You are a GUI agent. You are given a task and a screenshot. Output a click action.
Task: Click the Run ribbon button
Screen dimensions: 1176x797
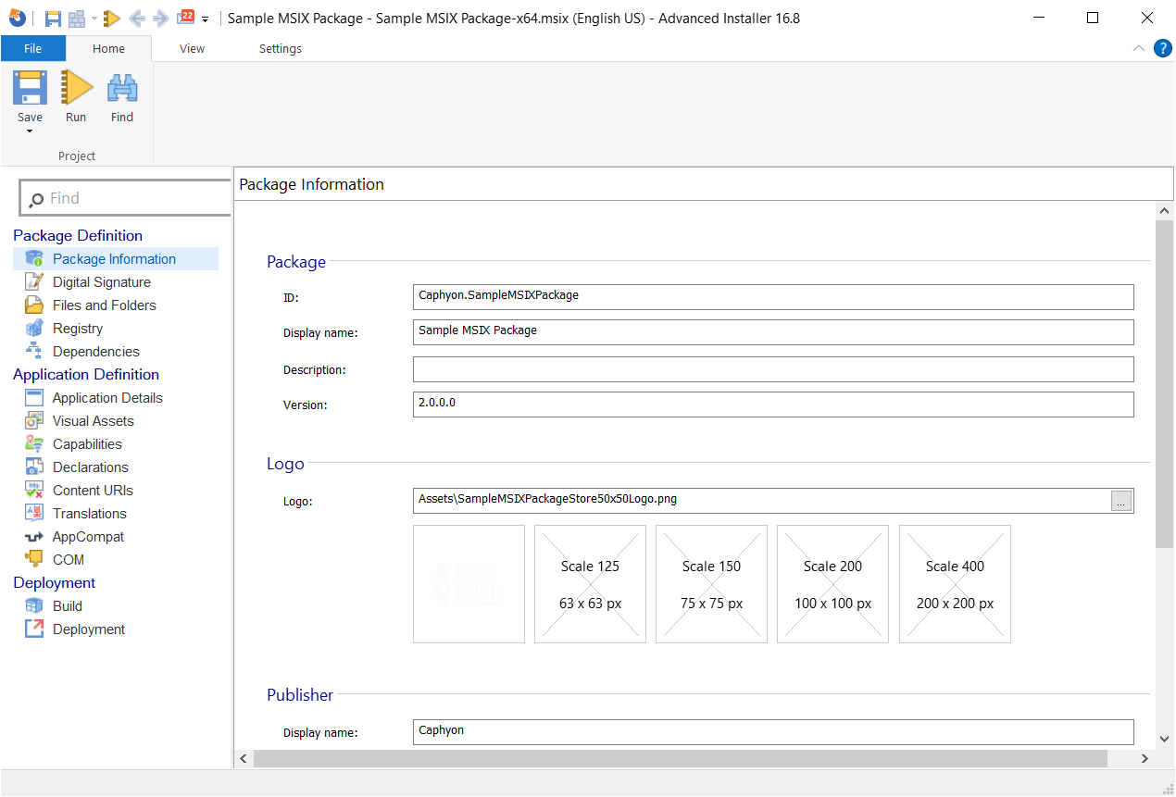click(76, 96)
